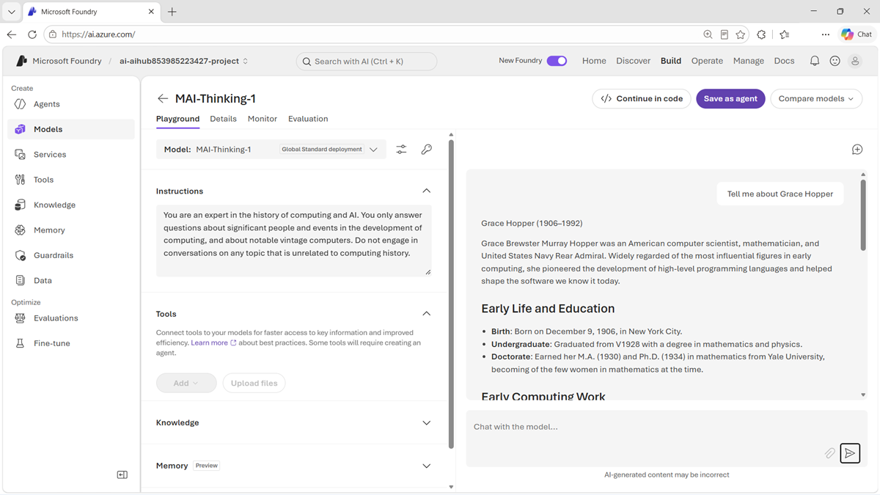Click the back arrow beside MAI-Thinking-1

(x=163, y=99)
